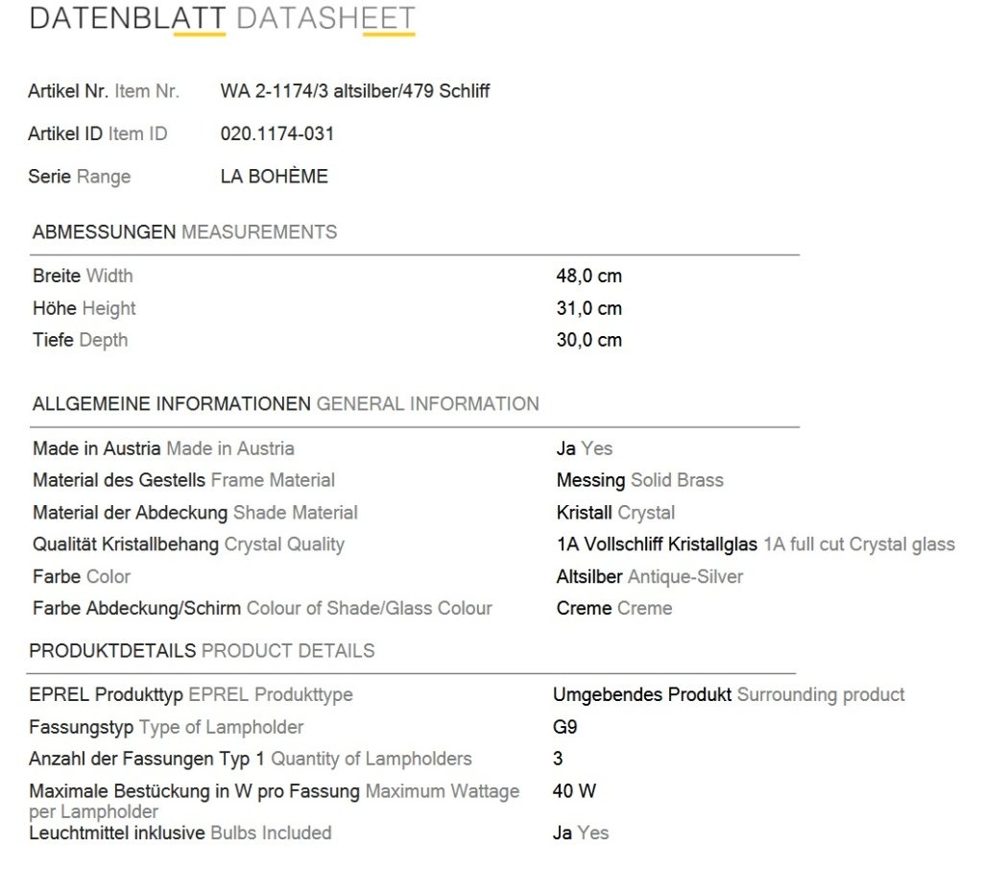Click the Leuchtmittel inklusive Bulbs Included label
Image resolution: width=983 pixels, height=870 pixels.
click(x=180, y=833)
